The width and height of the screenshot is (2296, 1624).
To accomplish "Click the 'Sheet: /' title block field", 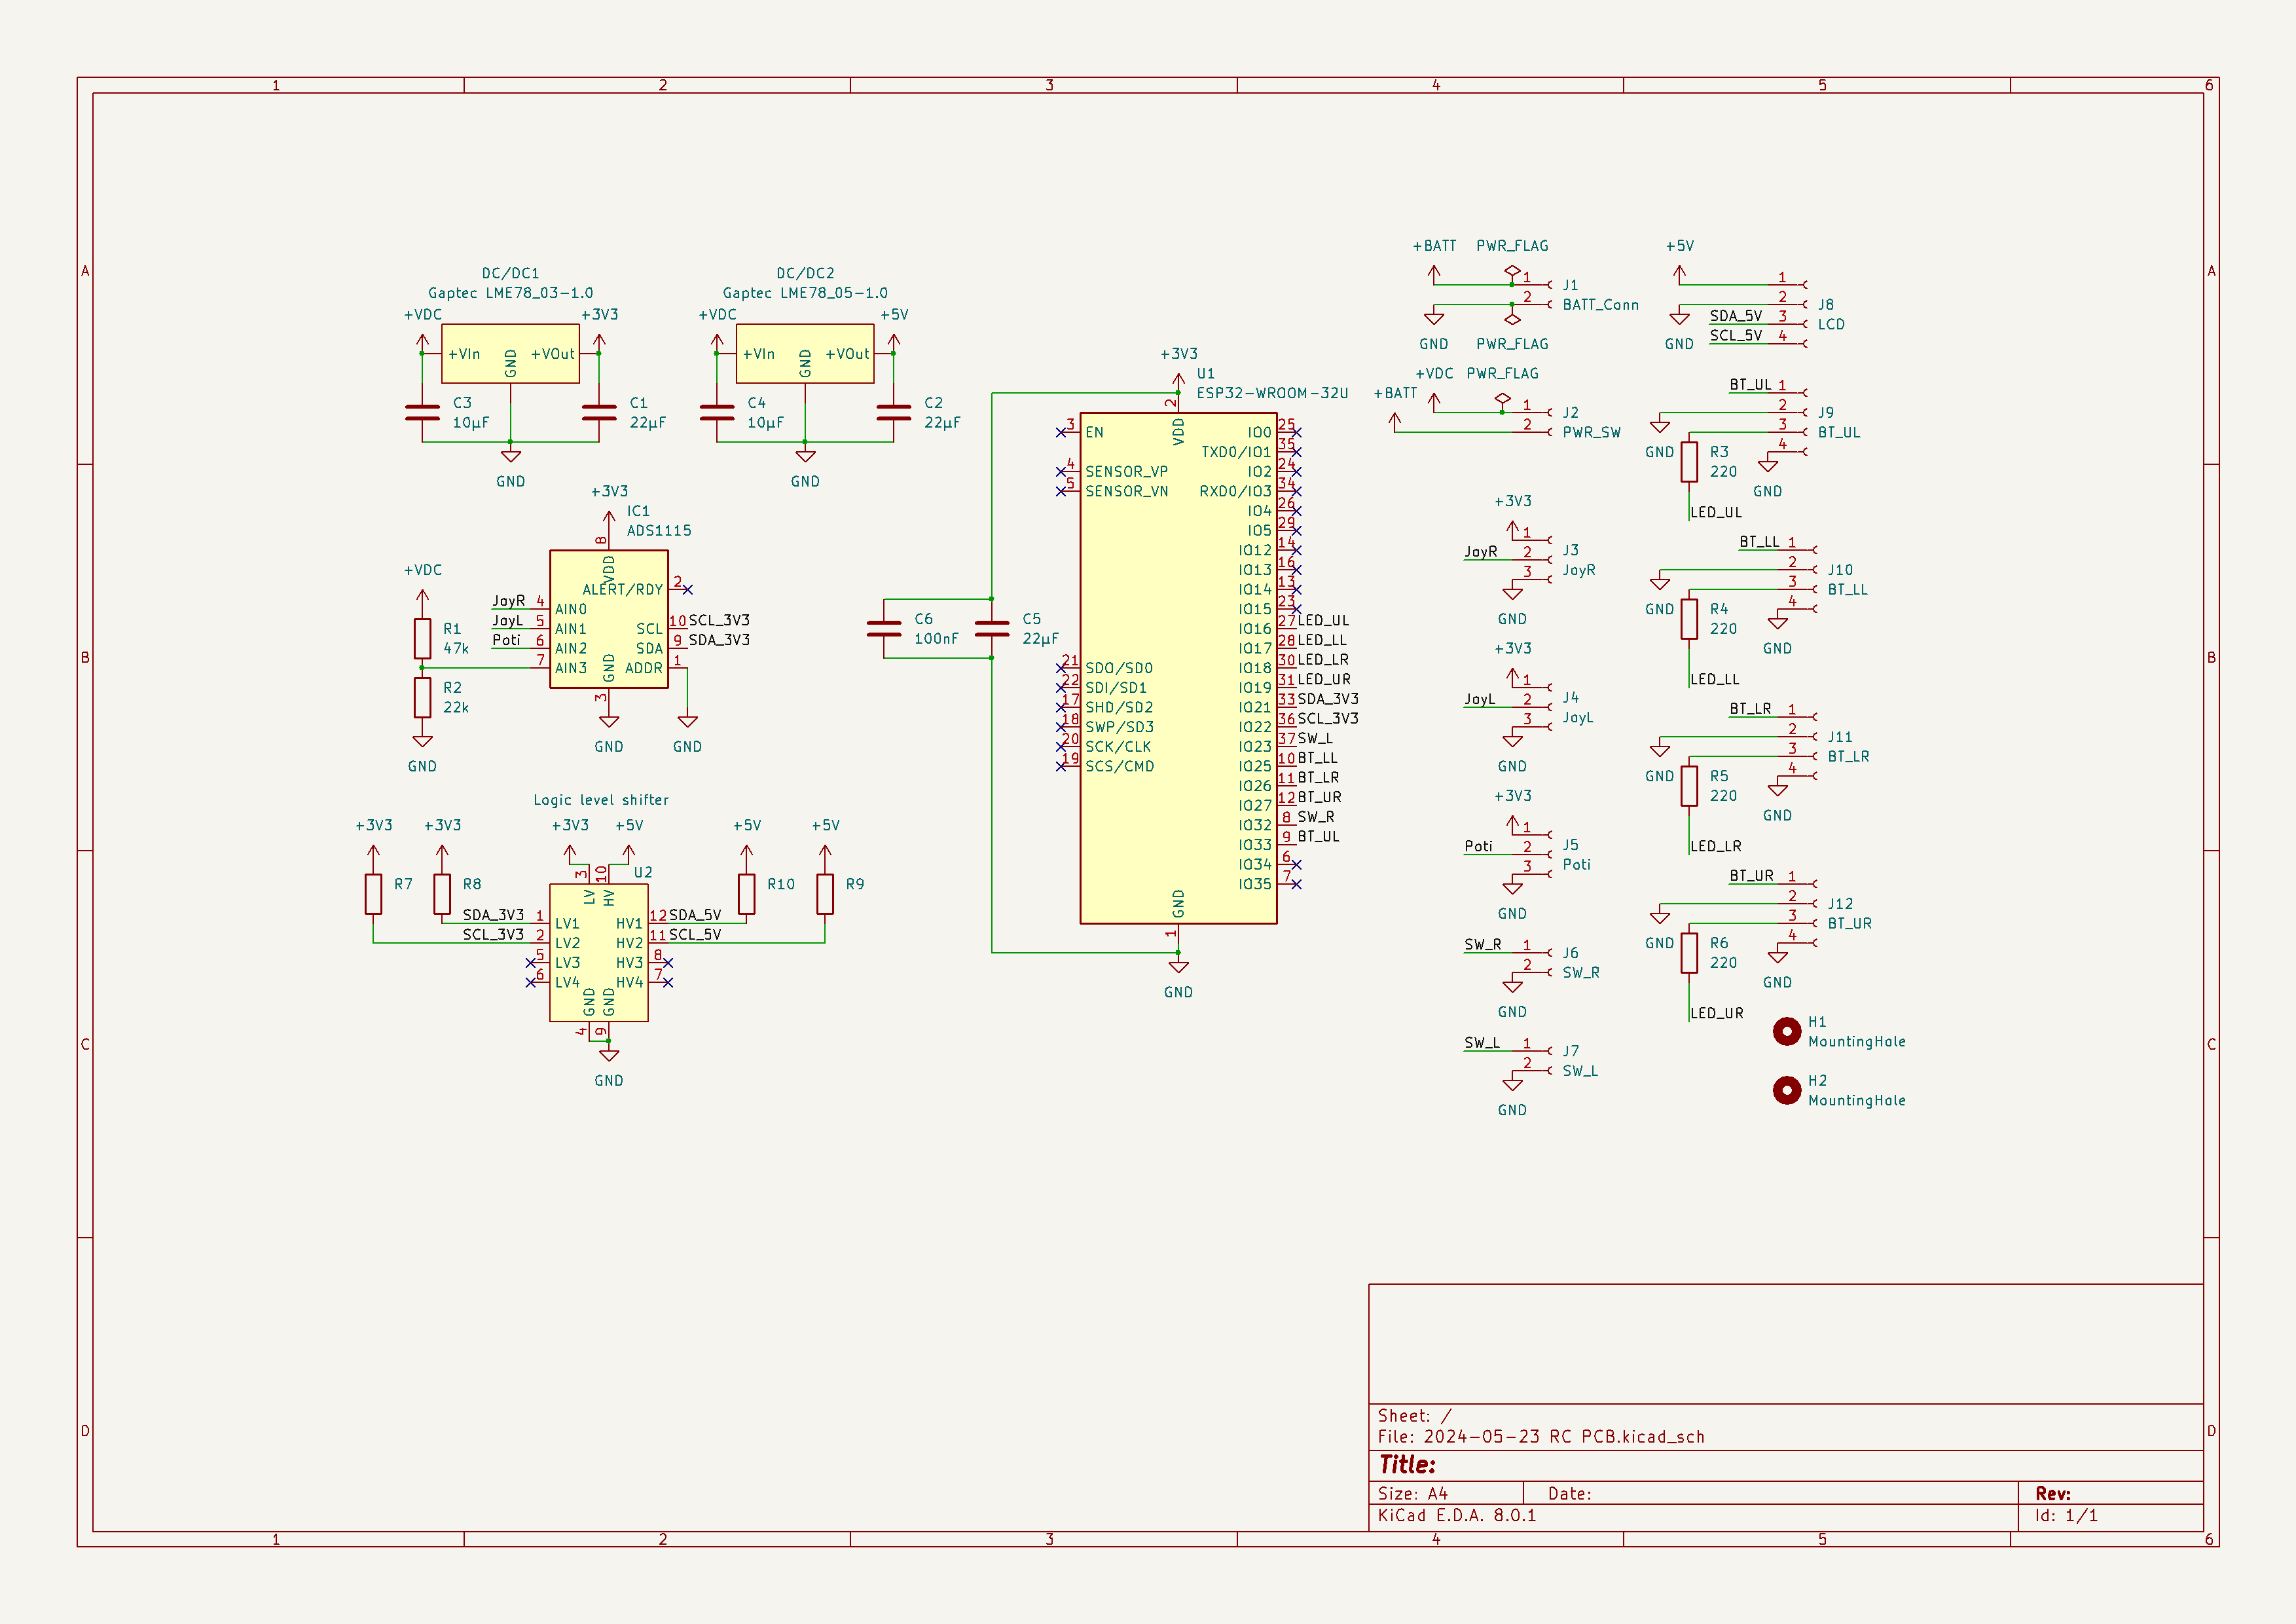I will point(1414,1415).
